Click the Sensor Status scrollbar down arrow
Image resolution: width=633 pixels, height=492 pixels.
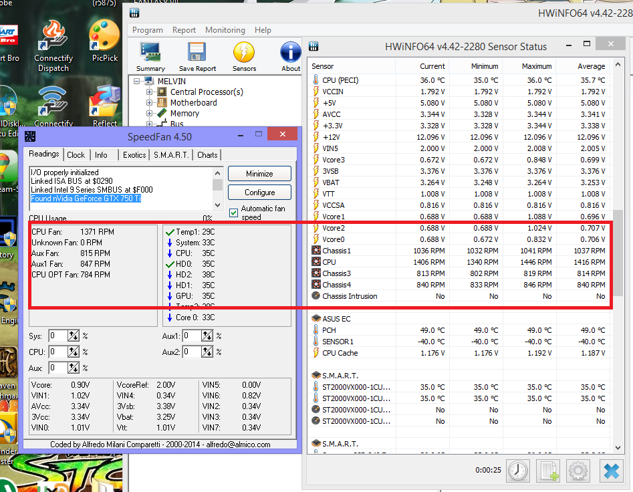click(x=618, y=447)
